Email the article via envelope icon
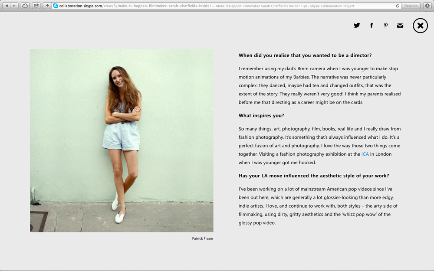Viewport: 434px width, 271px height. click(x=400, y=25)
